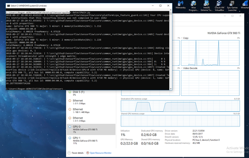Click the Dedicated GPU memory usage graph

coord(180,106)
